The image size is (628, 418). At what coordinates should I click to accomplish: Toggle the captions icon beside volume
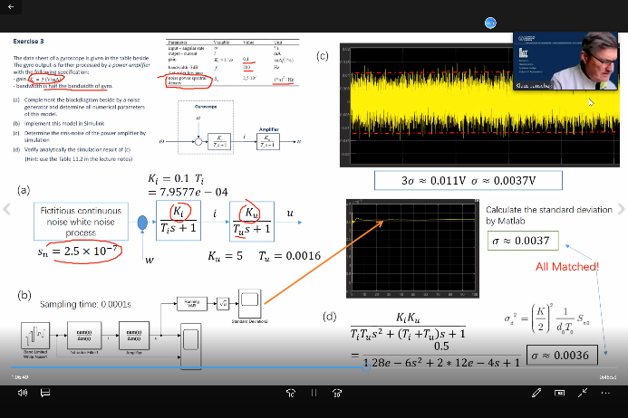tap(43, 393)
